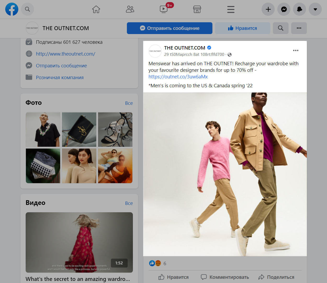Expand the account dropdown arrow
Image resolution: width=327 pixels, height=283 pixels.
pyautogui.click(x=315, y=9)
